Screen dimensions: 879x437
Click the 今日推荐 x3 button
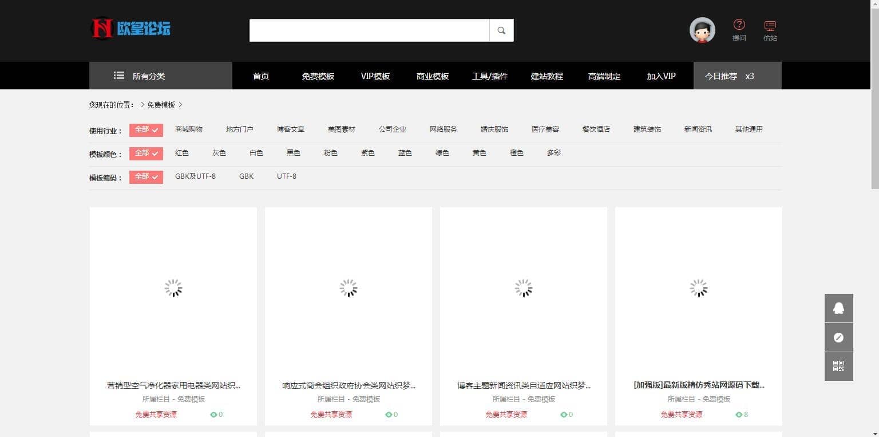click(x=737, y=76)
